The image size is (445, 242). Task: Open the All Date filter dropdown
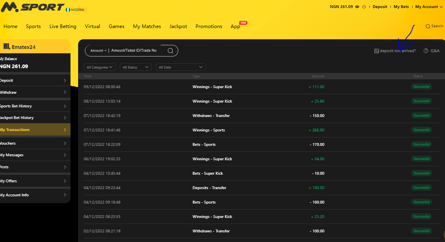pos(181,67)
